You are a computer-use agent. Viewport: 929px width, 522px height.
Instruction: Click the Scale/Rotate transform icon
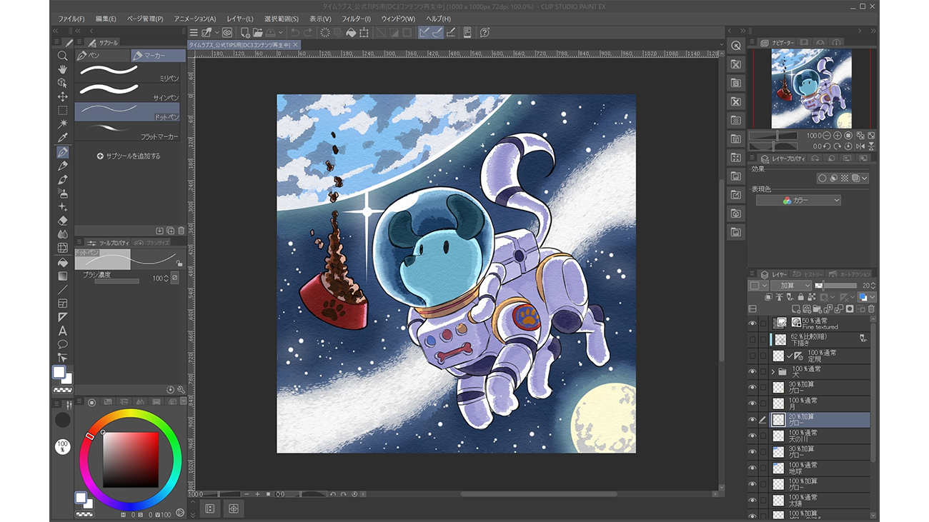(x=364, y=32)
